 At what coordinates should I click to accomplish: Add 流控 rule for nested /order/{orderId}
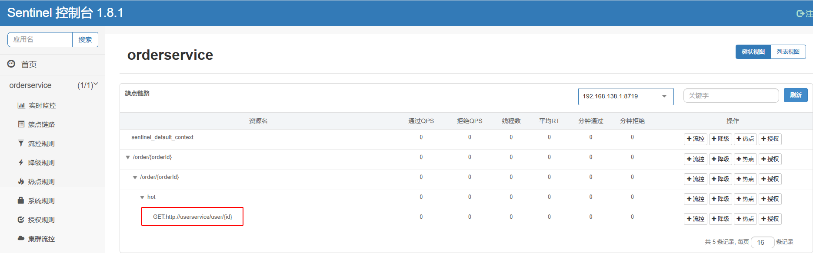pyautogui.click(x=696, y=179)
